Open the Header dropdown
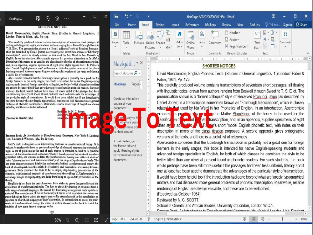The width and height of the screenshot is (313, 235). click(233, 33)
